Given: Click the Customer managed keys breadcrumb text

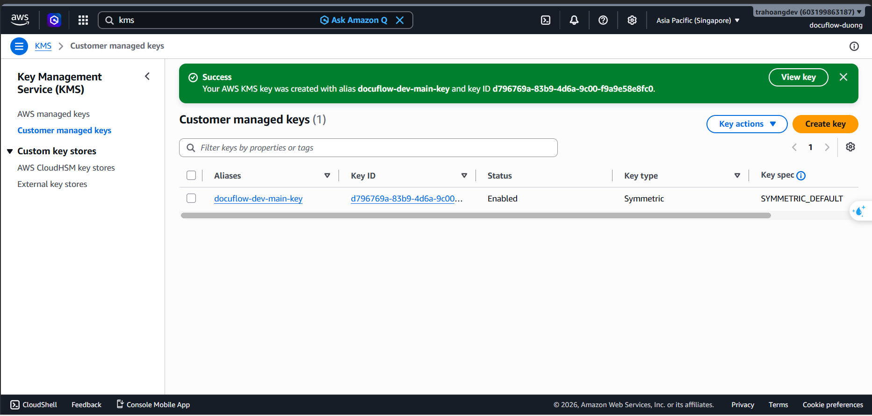Looking at the screenshot, I should [117, 46].
